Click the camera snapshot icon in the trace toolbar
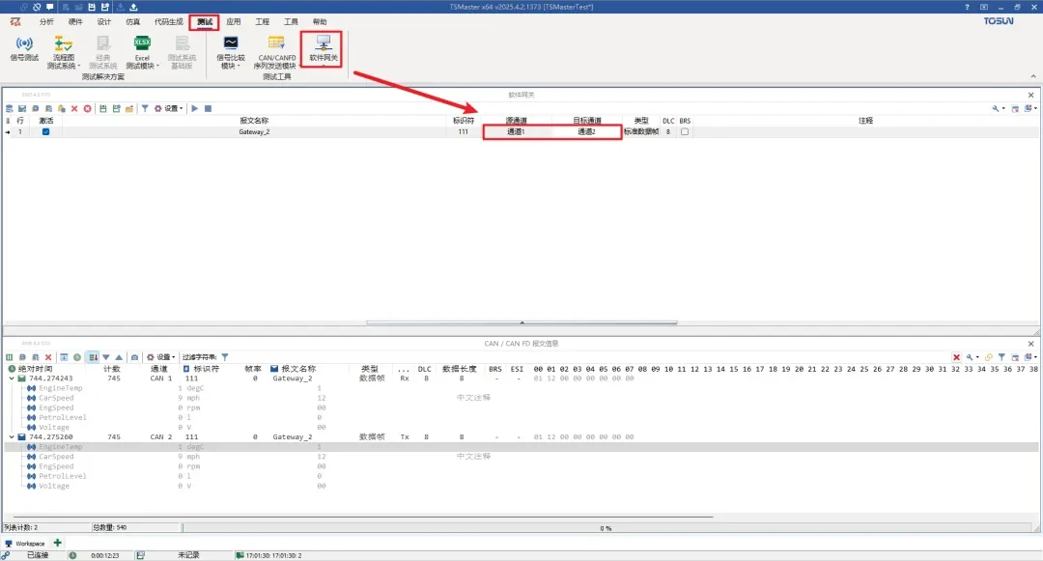The width and height of the screenshot is (1043, 561). coord(134,357)
